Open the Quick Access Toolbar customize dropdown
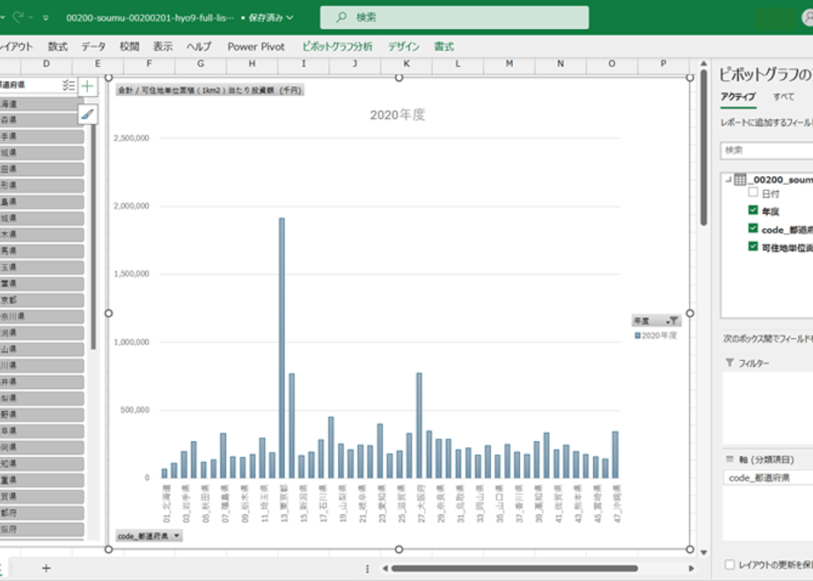 point(46,18)
